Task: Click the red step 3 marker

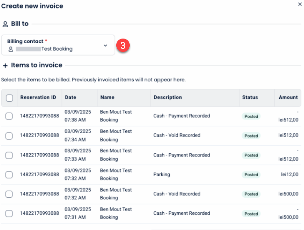Action: click(x=123, y=46)
